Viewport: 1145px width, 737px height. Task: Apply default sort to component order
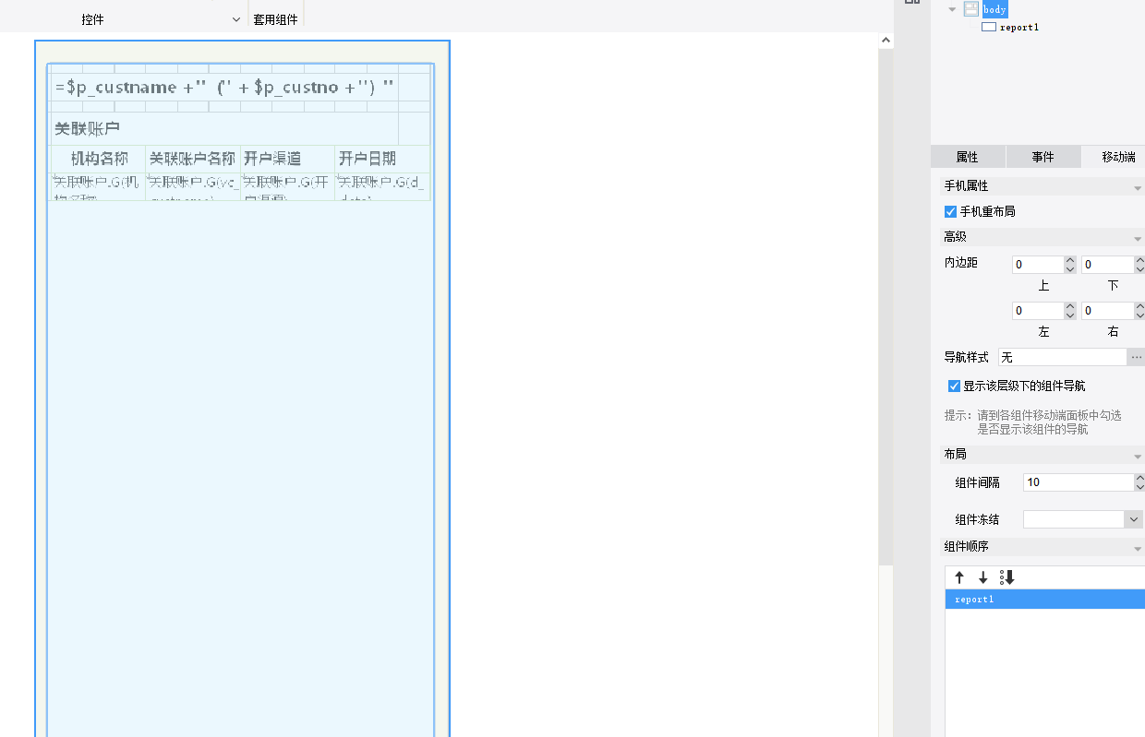pos(1007,577)
